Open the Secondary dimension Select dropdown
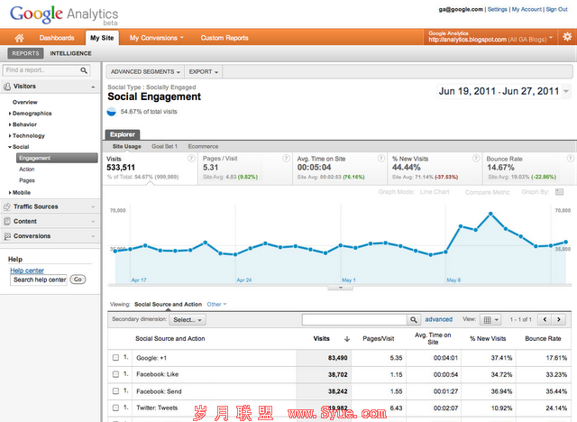This screenshot has width=577, height=422. click(188, 319)
